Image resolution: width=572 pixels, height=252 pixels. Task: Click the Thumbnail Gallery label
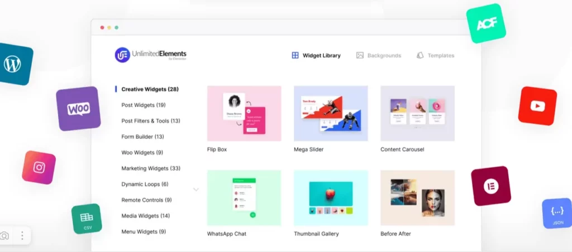coord(316,234)
